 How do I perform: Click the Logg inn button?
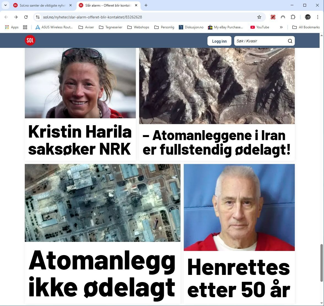[219, 41]
